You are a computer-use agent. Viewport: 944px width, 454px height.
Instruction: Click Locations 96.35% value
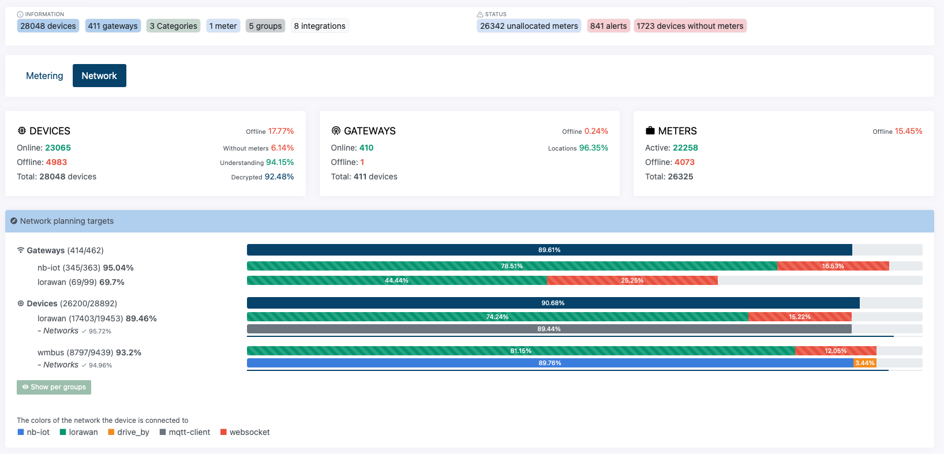[x=594, y=148]
